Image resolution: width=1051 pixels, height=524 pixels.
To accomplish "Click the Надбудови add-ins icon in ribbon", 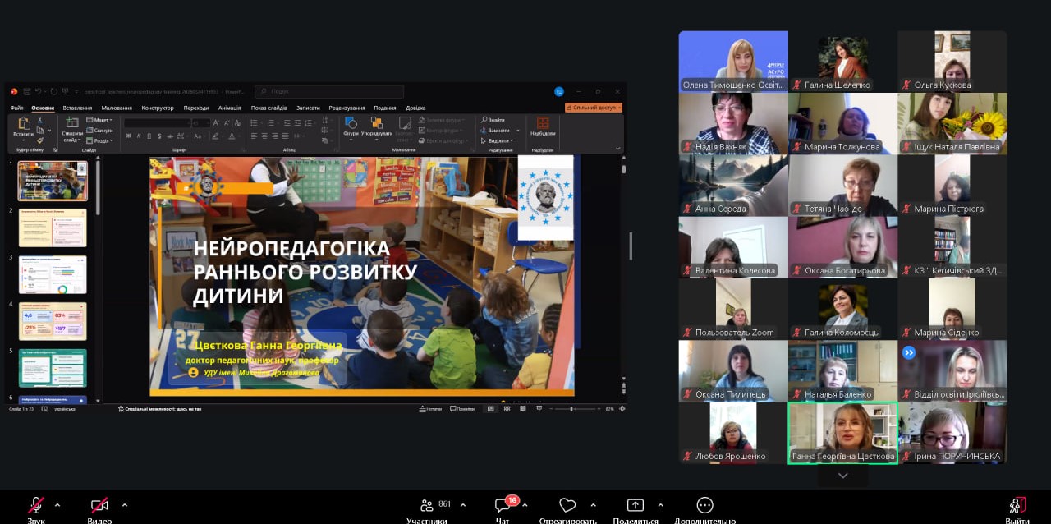I will click(x=542, y=124).
